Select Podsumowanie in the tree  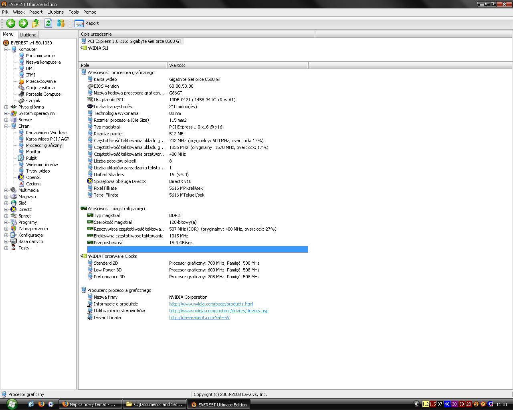pyautogui.click(x=40, y=56)
